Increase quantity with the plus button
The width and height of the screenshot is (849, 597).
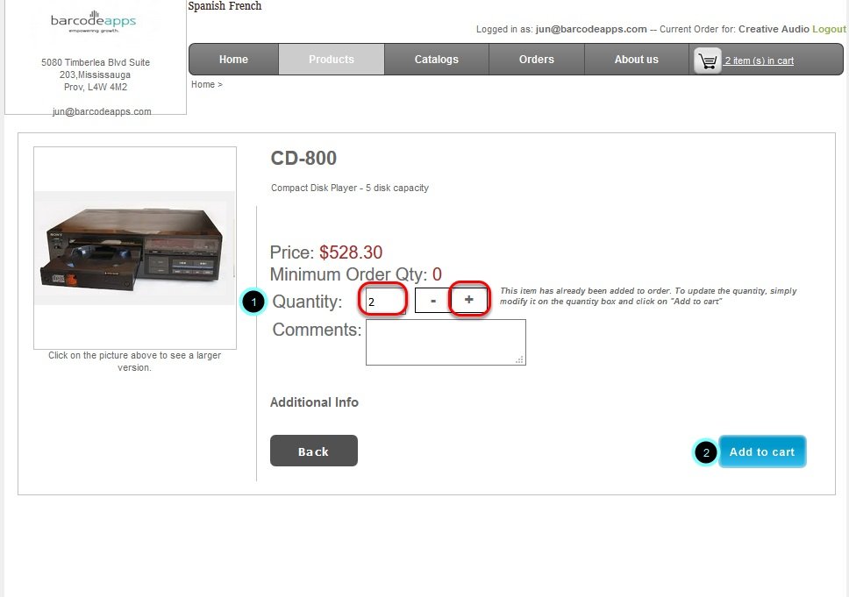(x=469, y=299)
